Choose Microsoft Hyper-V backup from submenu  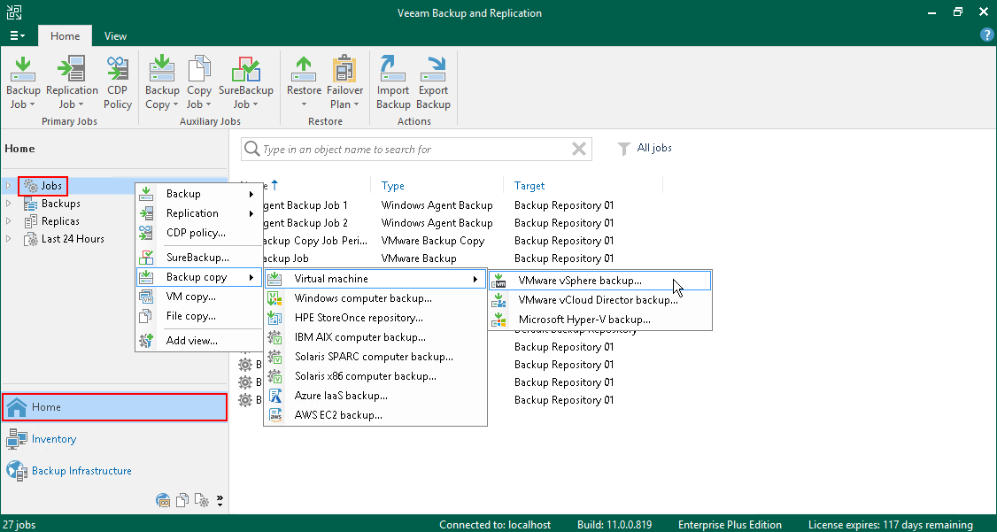click(584, 320)
